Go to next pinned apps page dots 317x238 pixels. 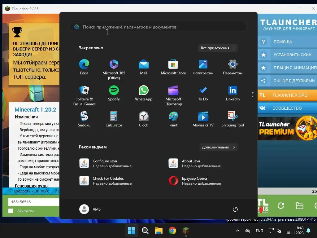click(x=253, y=94)
